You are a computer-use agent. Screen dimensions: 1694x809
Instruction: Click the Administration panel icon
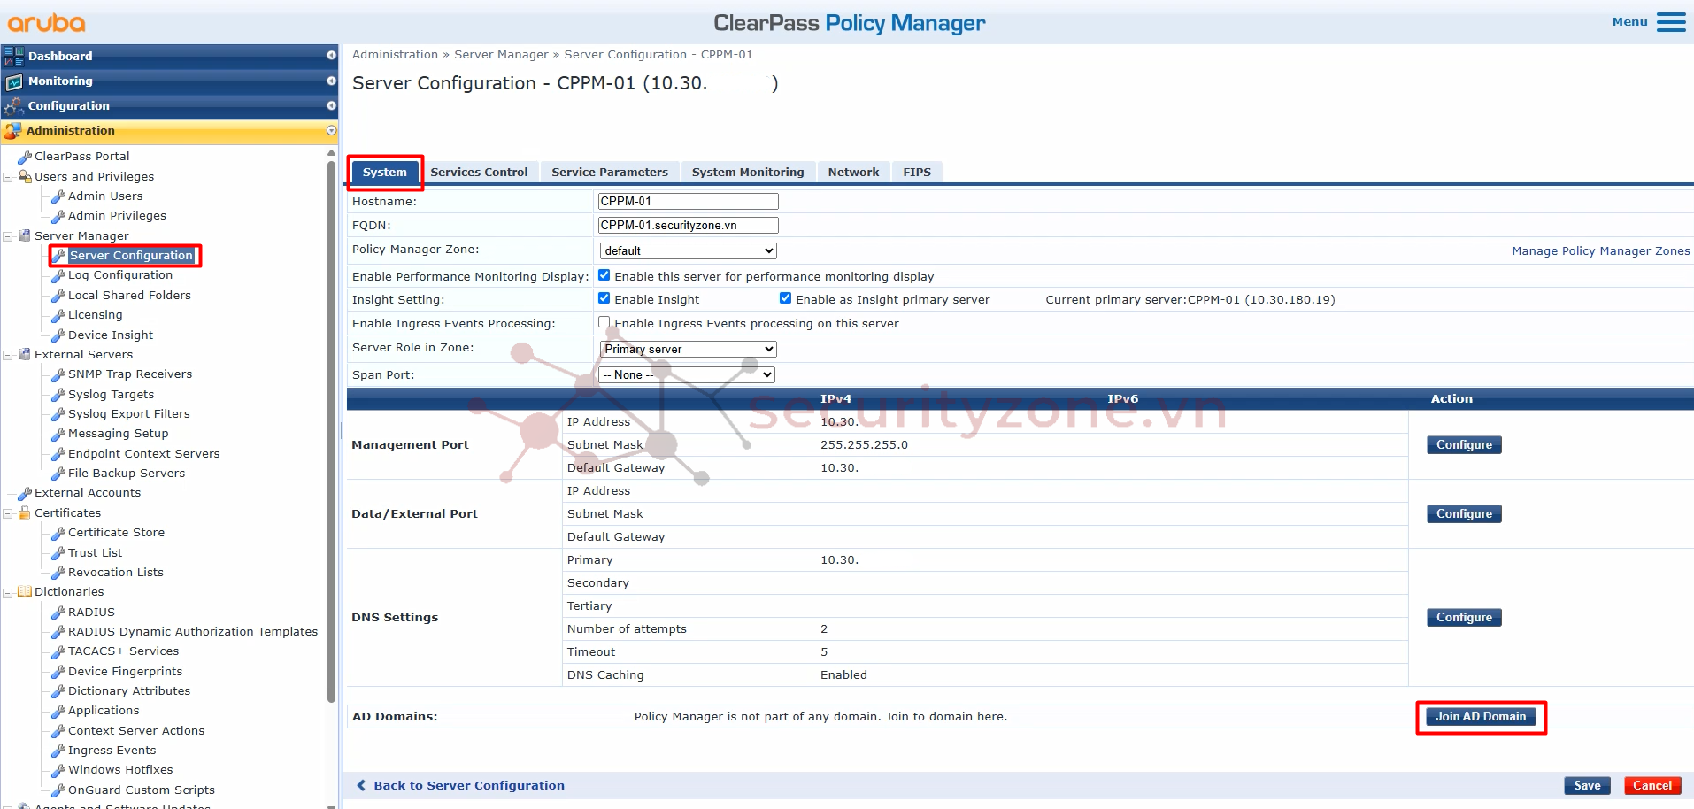12,131
